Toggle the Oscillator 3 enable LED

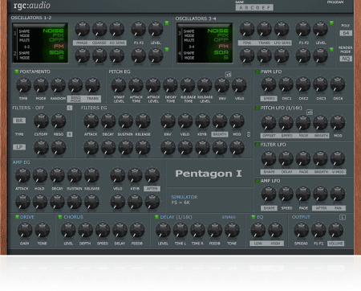[x=331, y=23]
